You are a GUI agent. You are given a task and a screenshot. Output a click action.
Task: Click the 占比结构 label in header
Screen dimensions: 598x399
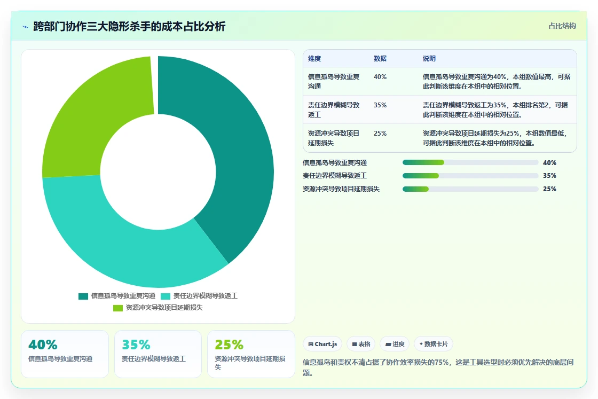(x=562, y=26)
